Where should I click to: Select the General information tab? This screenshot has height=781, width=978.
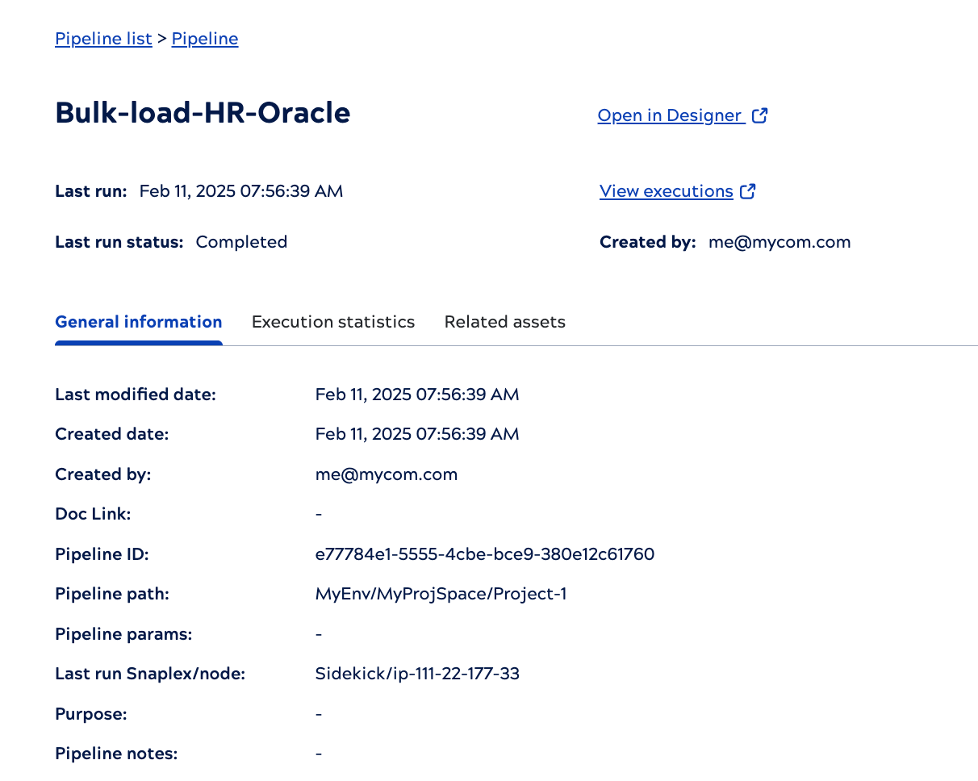(x=138, y=322)
